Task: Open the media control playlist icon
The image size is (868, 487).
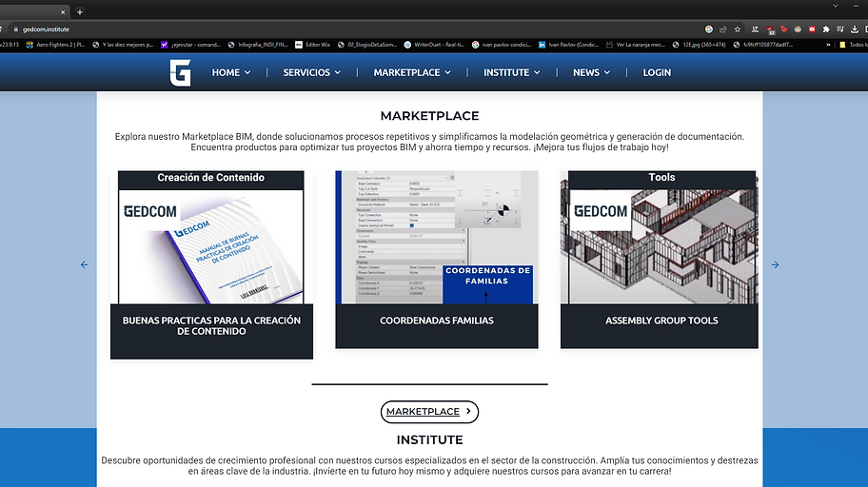Action: (840, 29)
